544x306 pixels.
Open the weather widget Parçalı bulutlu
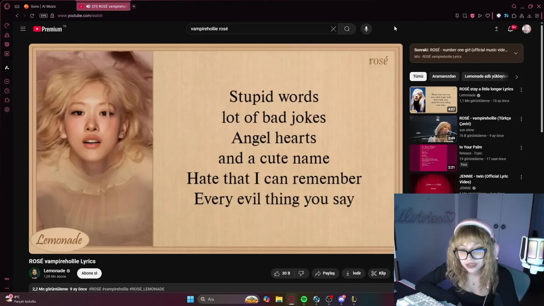(21, 299)
